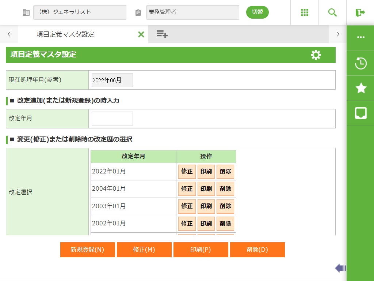Click 印刷 for the 2003年01月 row
The image size is (374, 281).
click(x=206, y=206)
